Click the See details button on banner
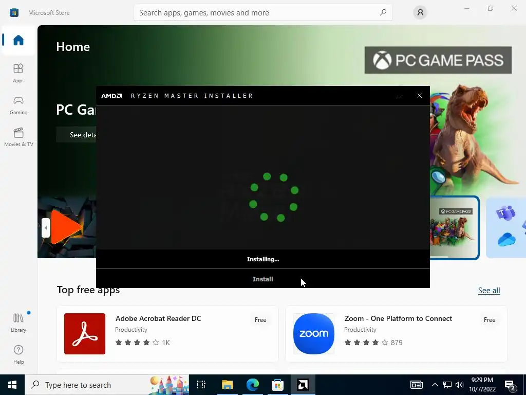 [77, 135]
